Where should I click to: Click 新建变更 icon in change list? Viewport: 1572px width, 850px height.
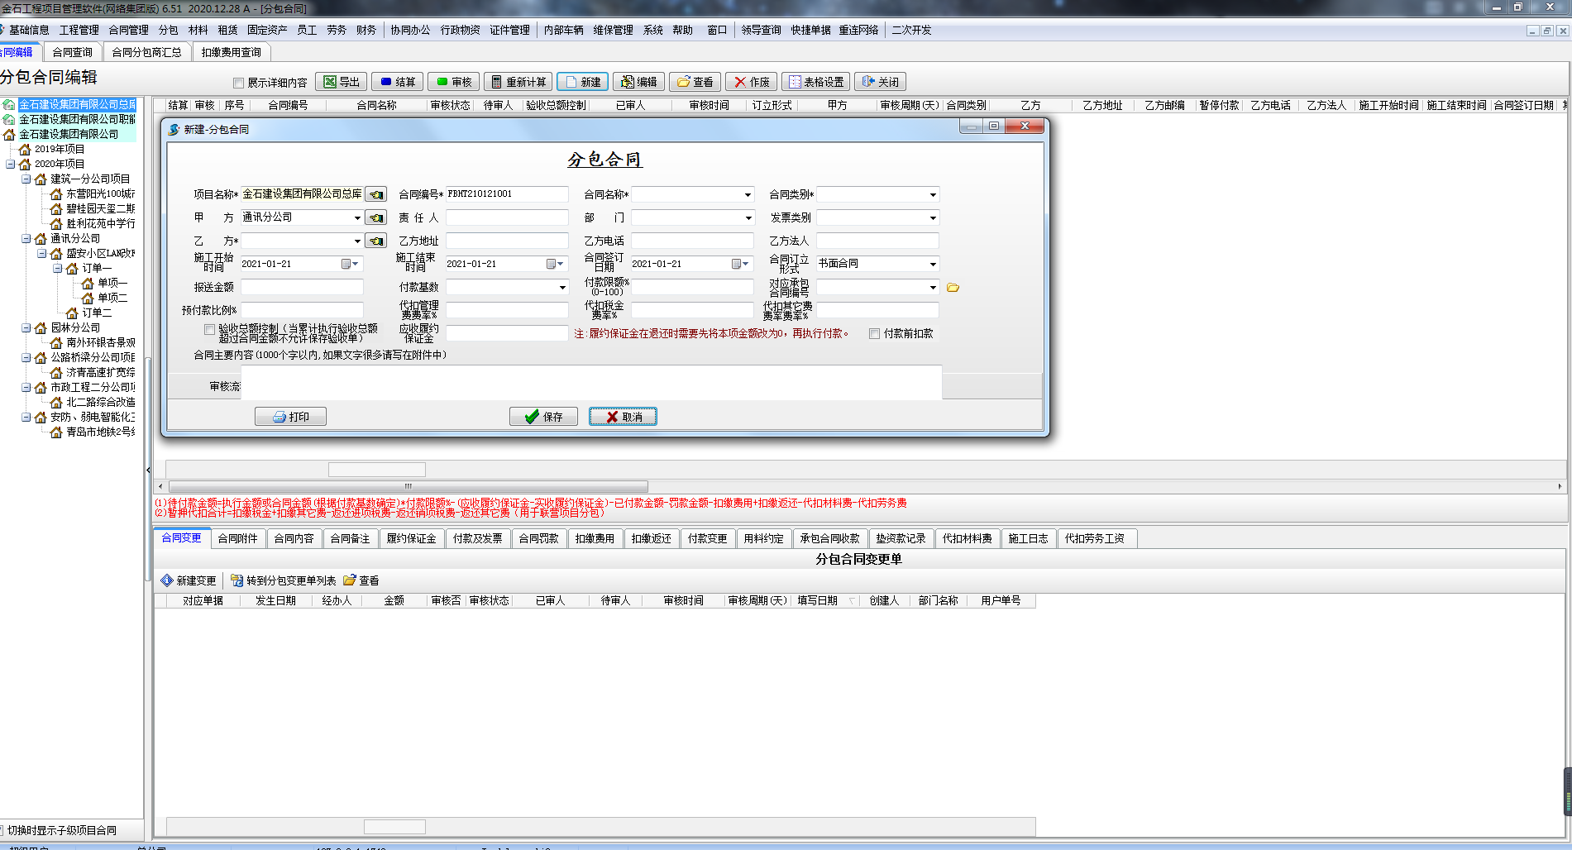pyautogui.click(x=167, y=580)
